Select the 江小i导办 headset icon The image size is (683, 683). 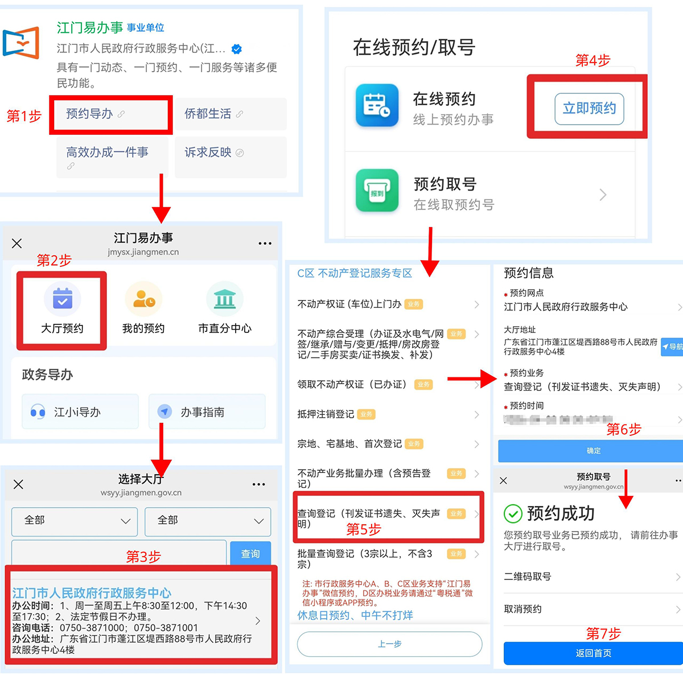click(x=39, y=412)
